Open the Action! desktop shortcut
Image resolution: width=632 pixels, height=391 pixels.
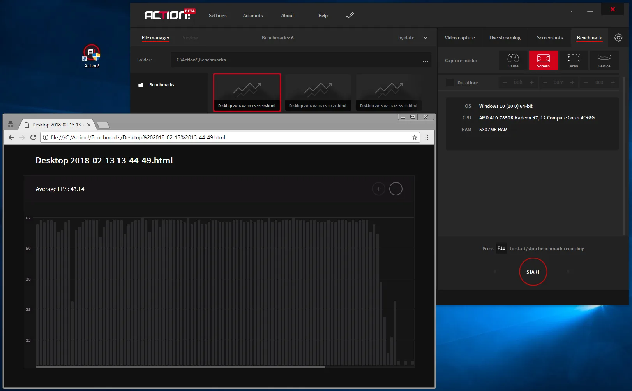coord(92,56)
